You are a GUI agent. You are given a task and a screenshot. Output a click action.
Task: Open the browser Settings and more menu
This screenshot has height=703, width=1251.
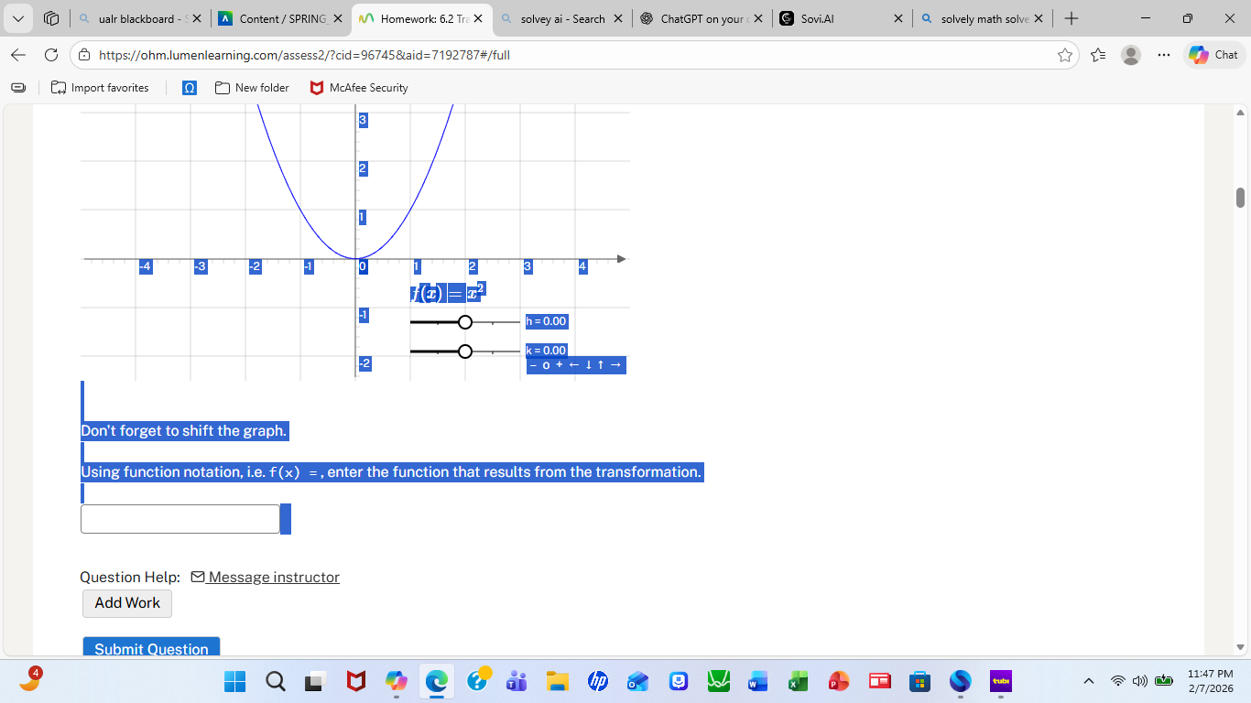tap(1164, 55)
